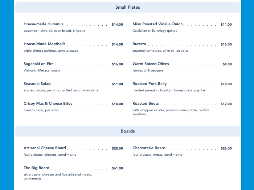Click the Vlahotiri, Metaxa, crostini description
254x190 pixels.
click(x=43, y=70)
